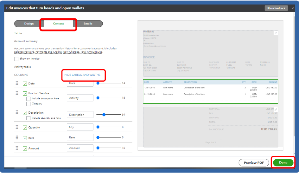Click the Activity table heading
This screenshot has width=299, height=173.
22,67
